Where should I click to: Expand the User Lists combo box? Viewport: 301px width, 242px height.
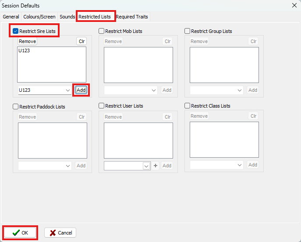(146, 166)
